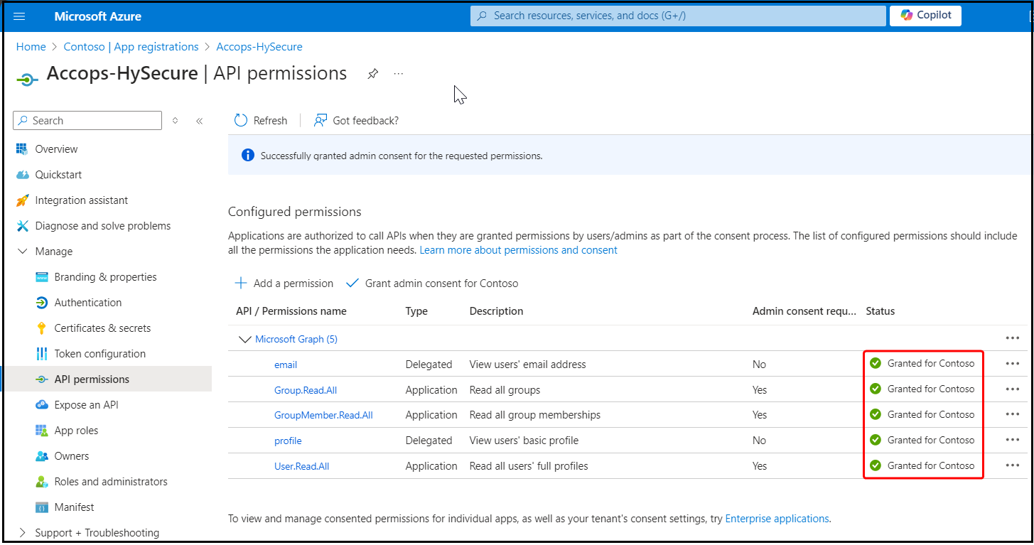Open Learn more about permissions and consent
Viewport: 1034px width, 545px height.
(518, 250)
